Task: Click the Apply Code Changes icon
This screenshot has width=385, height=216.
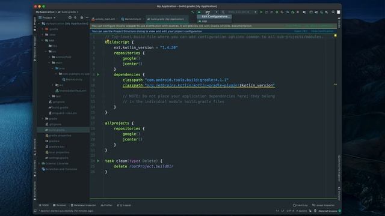Action: click(x=272, y=12)
